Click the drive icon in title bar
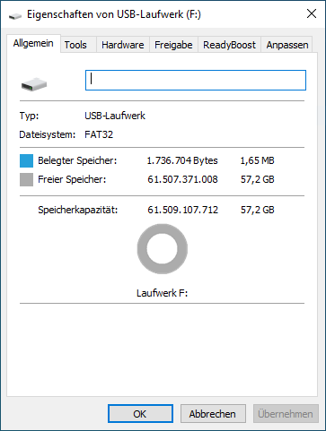 coord(15,15)
